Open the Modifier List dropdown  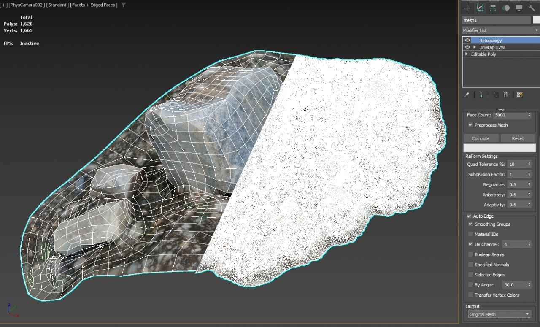pos(537,30)
